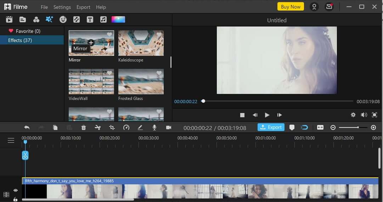This screenshot has width=383, height=202.
Task: Zoom out timeline with minus icon
Action: point(333,127)
